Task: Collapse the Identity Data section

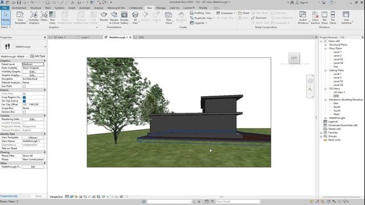Action: [x=44, y=134]
